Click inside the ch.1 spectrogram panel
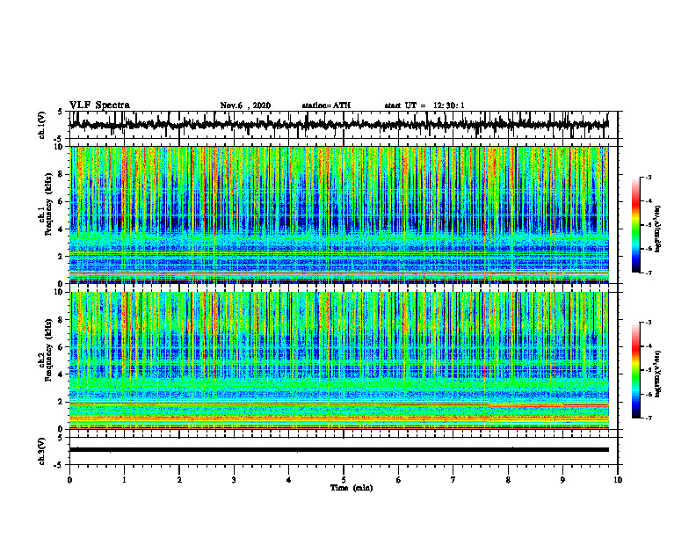696x538 pixels. click(338, 214)
